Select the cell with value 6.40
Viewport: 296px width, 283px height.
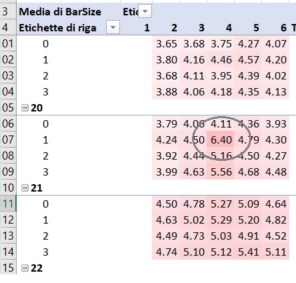221,139
